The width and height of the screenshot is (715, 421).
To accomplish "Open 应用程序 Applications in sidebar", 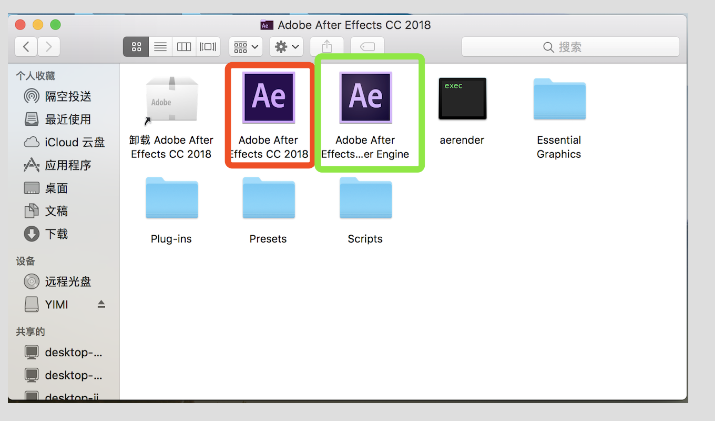I will tap(58, 165).
